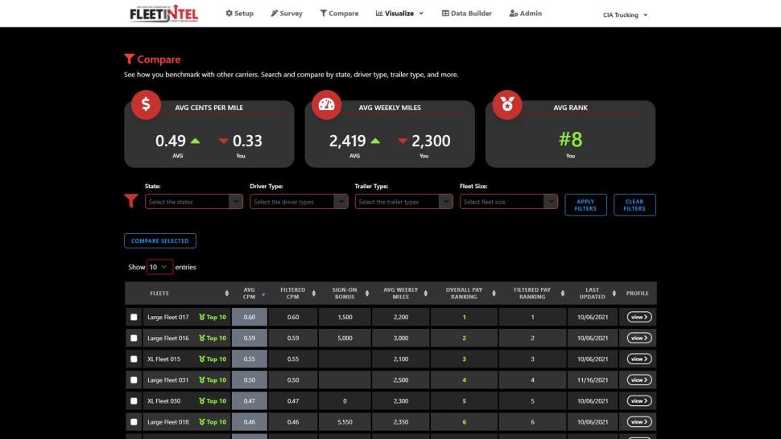Click the 11/16/2021 last updated cell
Image resolution: width=781 pixels, height=439 pixels.
593,380
